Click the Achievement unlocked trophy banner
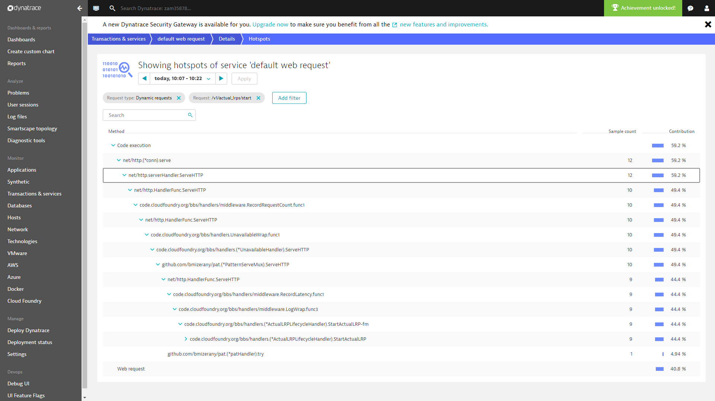Image resolution: width=715 pixels, height=401 pixels. click(643, 8)
